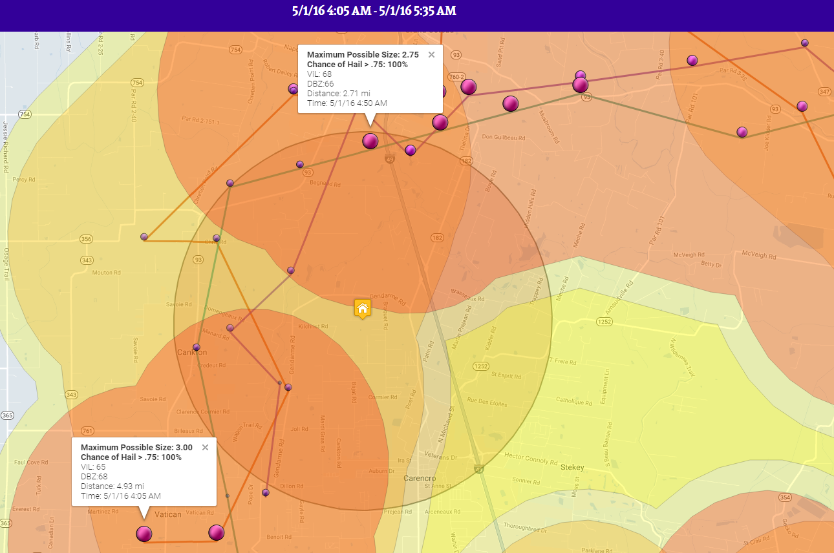The height and width of the screenshot is (553, 834).
Task: Click the Vatican place label
Action: tap(168, 514)
